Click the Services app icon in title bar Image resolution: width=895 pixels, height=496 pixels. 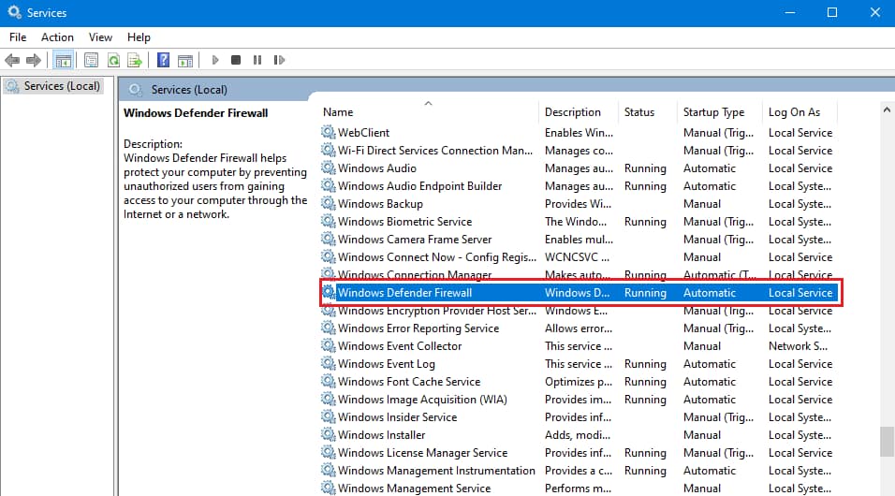pos(14,12)
